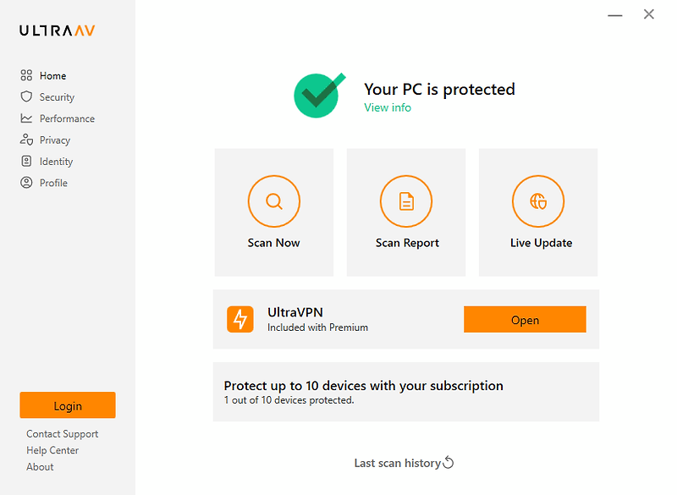
Task: Click Contact Support
Action: (x=62, y=433)
